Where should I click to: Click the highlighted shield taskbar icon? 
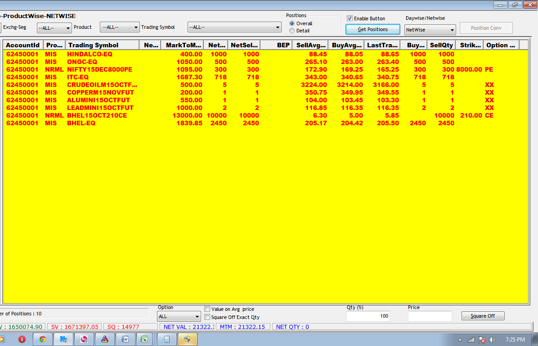point(187,340)
